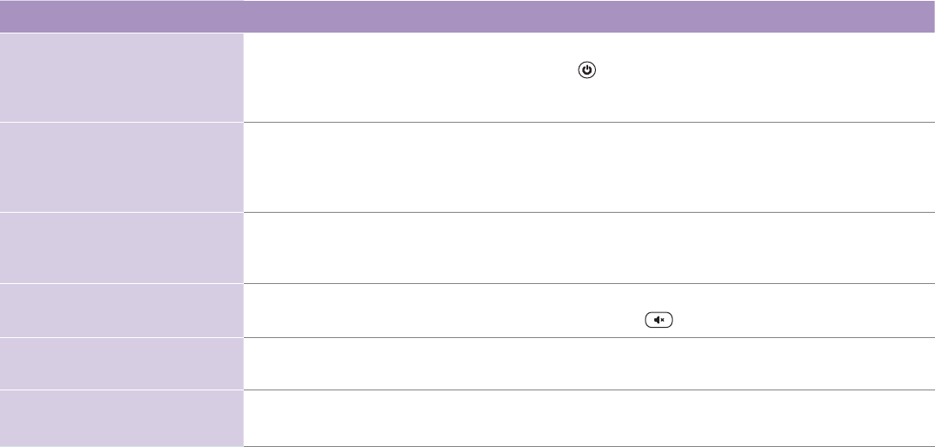Image resolution: width=935 pixels, height=447 pixels.
Task: Select the lavender cell beside the power icon row
Action: [x=122, y=77]
